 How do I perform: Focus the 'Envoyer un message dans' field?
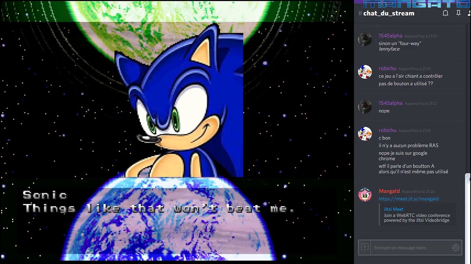pyautogui.click(x=411, y=247)
